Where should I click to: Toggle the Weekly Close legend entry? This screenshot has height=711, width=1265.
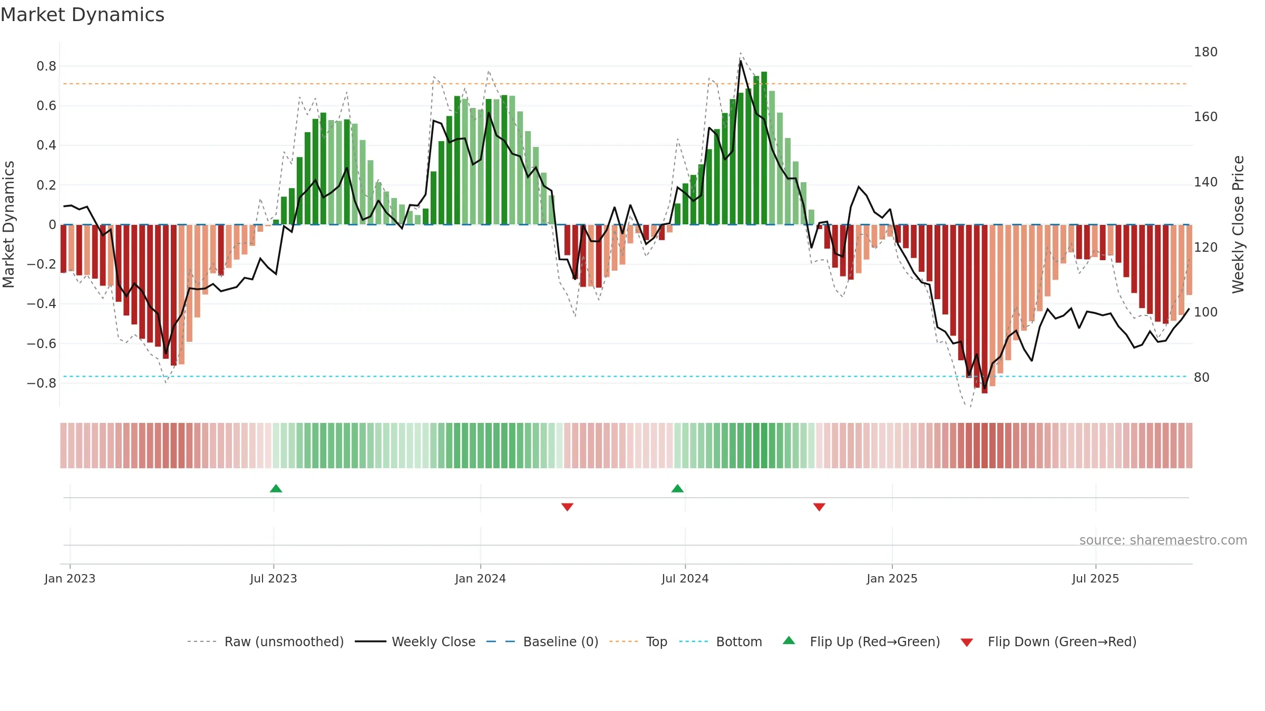(x=415, y=641)
